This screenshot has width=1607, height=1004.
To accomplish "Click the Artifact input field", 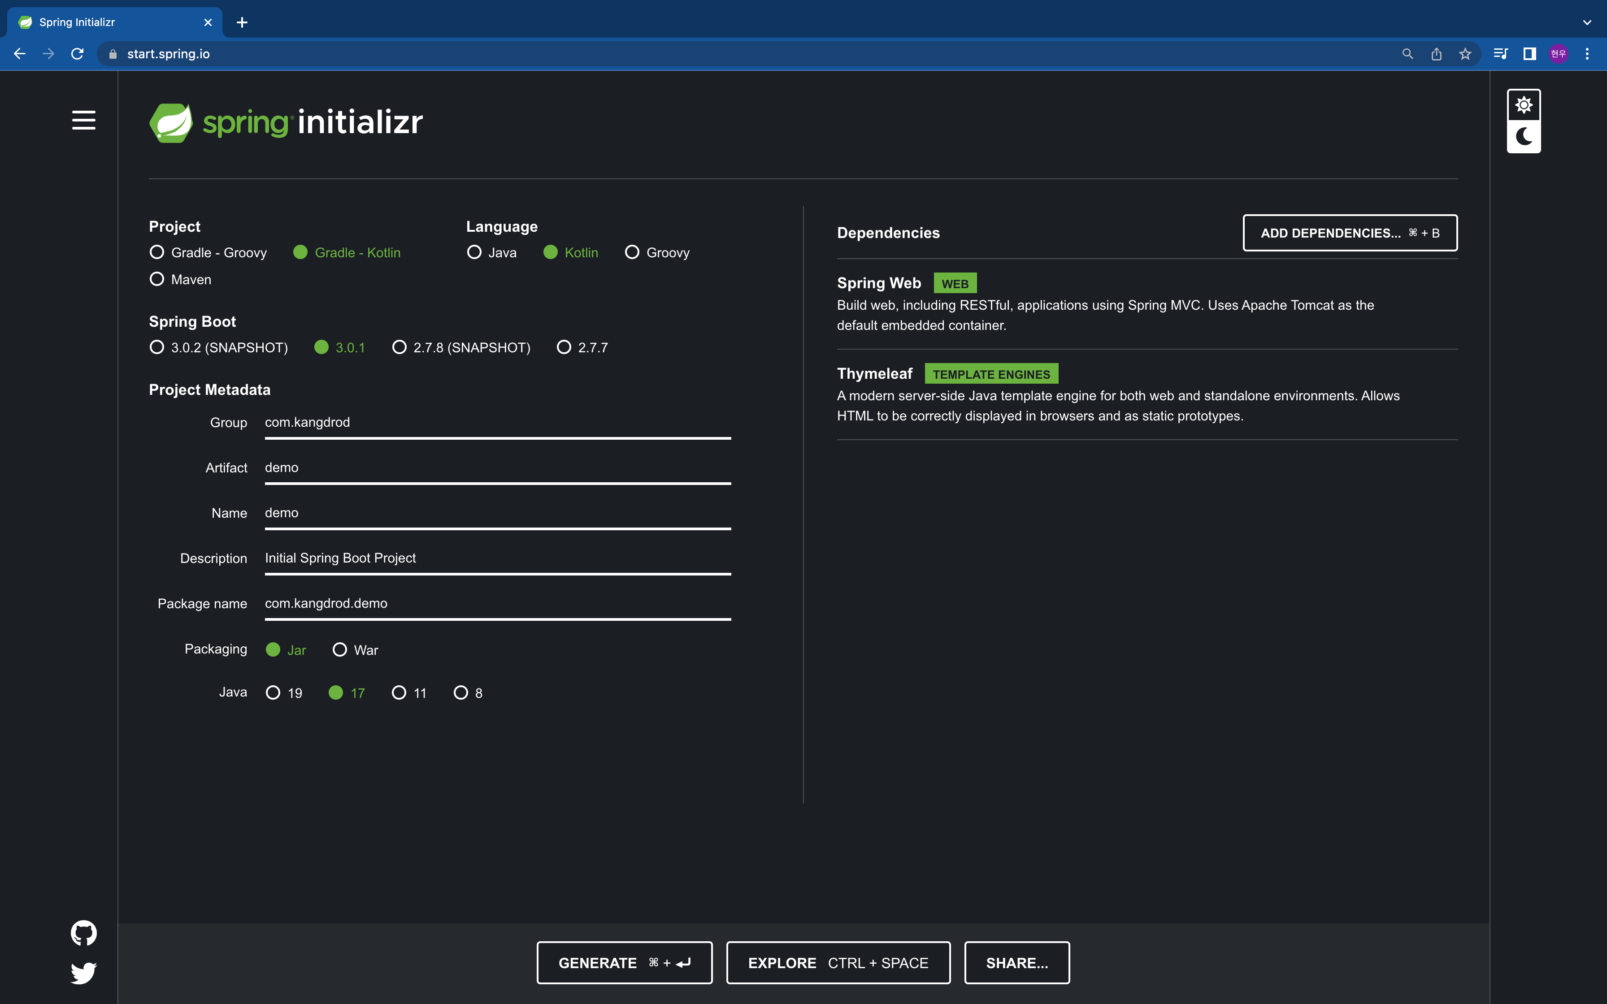I will [x=497, y=467].
